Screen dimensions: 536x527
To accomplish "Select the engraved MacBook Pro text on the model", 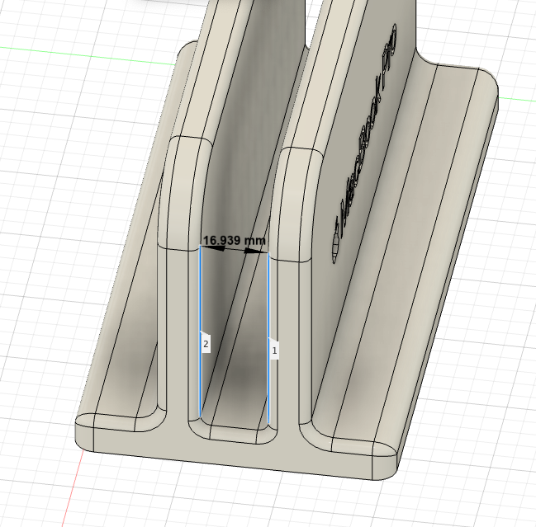I will (x=363, y=144).
